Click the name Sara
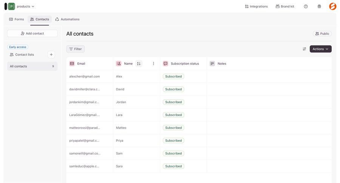340x183 pixels. click(119, 166)
